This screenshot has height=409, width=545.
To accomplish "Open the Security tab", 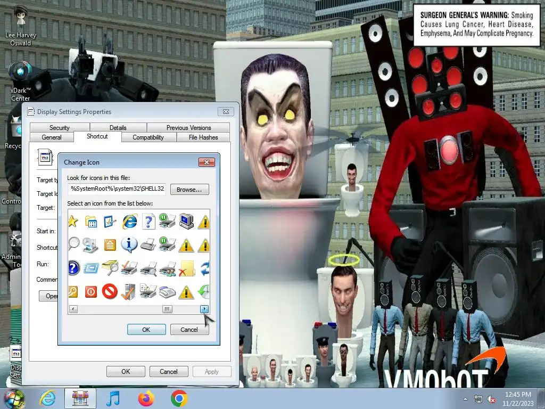I will 60,127.
